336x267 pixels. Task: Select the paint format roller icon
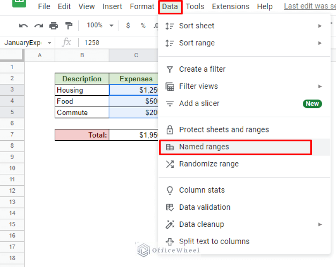point(69,26)
